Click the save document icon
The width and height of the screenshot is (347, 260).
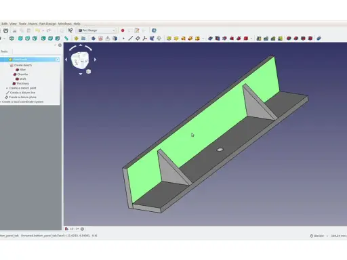click(x=6, y=30)
